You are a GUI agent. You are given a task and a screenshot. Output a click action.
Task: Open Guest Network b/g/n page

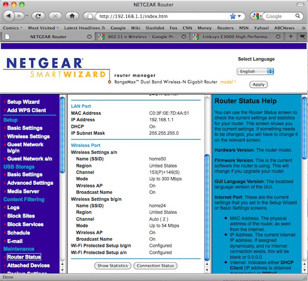[25, 147]
